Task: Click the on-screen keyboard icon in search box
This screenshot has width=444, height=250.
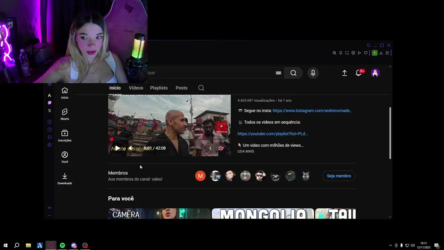Action: (278, 73)
